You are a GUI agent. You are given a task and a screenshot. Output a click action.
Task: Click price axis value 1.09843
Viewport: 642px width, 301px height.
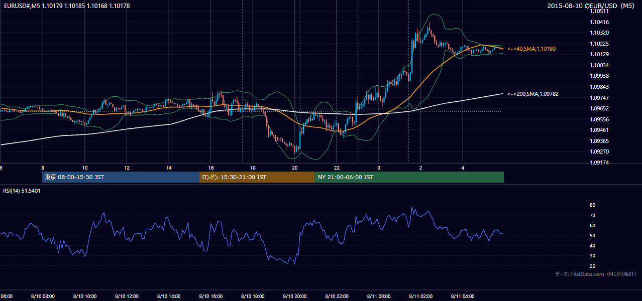(599, 87)
